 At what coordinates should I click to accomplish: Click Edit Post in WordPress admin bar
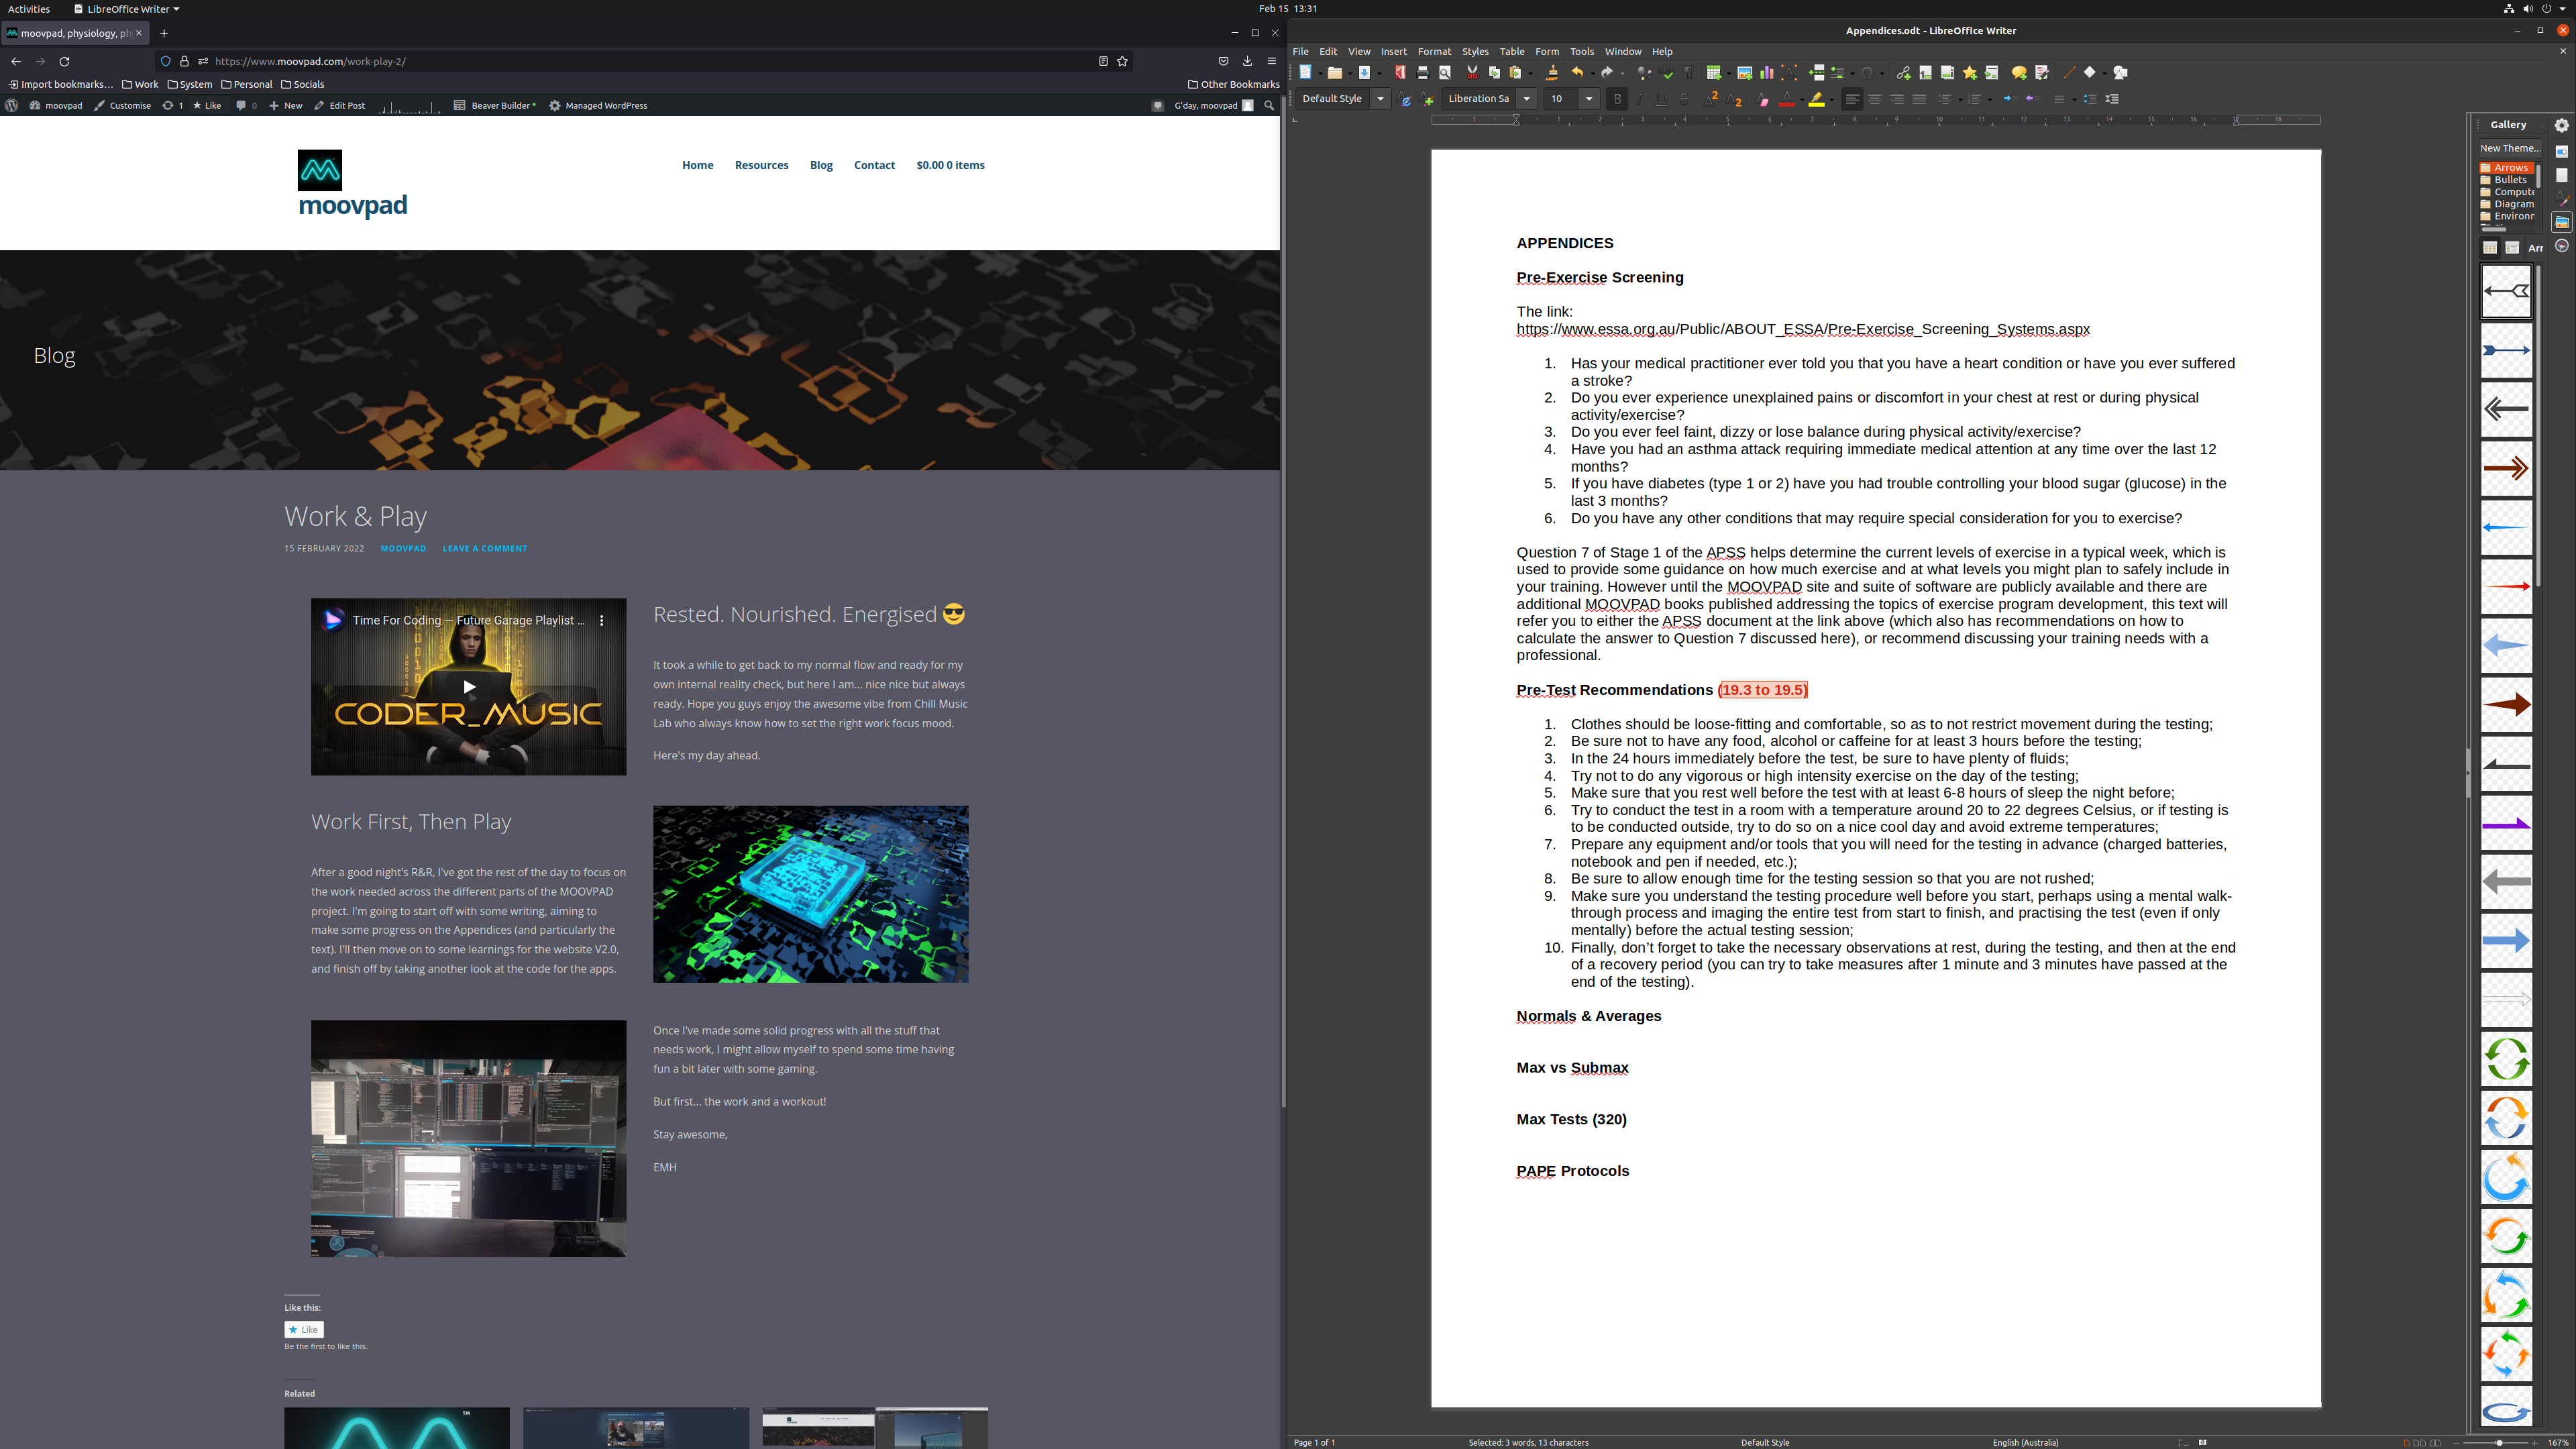(340, 105)
